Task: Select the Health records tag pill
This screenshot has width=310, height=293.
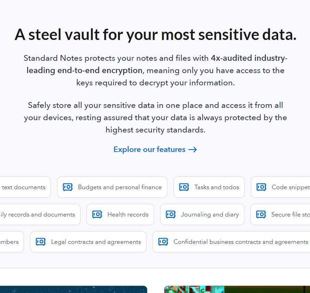Action: tap(120, 214)
